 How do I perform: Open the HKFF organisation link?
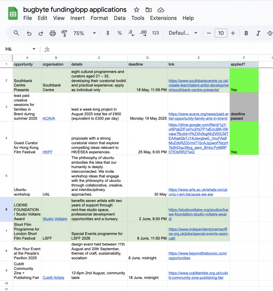pyautogui.click(x=48, y=152)
